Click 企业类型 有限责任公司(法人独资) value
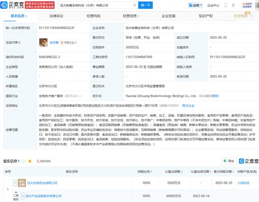 (56, 67)
